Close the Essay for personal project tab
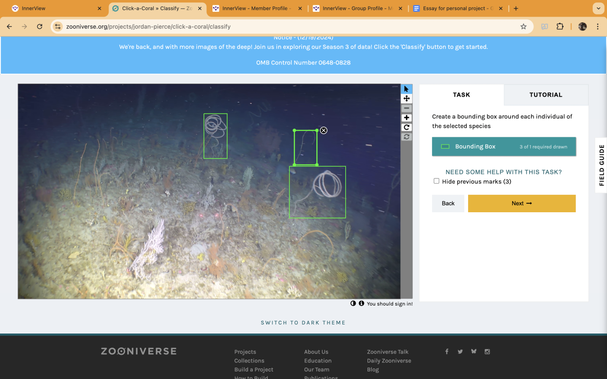The image size is (607, 379). pos(501,9)
